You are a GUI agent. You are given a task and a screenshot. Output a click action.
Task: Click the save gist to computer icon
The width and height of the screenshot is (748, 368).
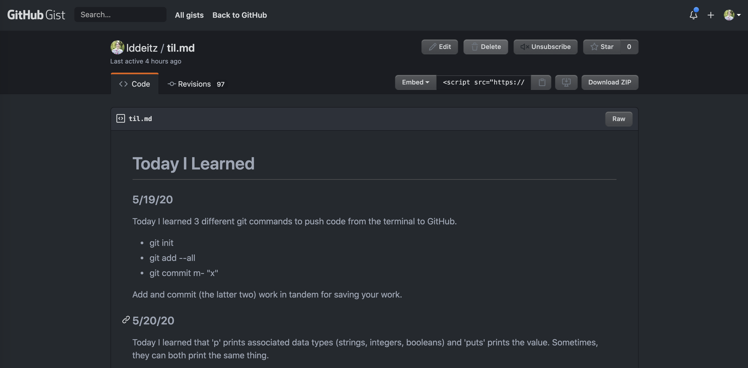(566, 82)
